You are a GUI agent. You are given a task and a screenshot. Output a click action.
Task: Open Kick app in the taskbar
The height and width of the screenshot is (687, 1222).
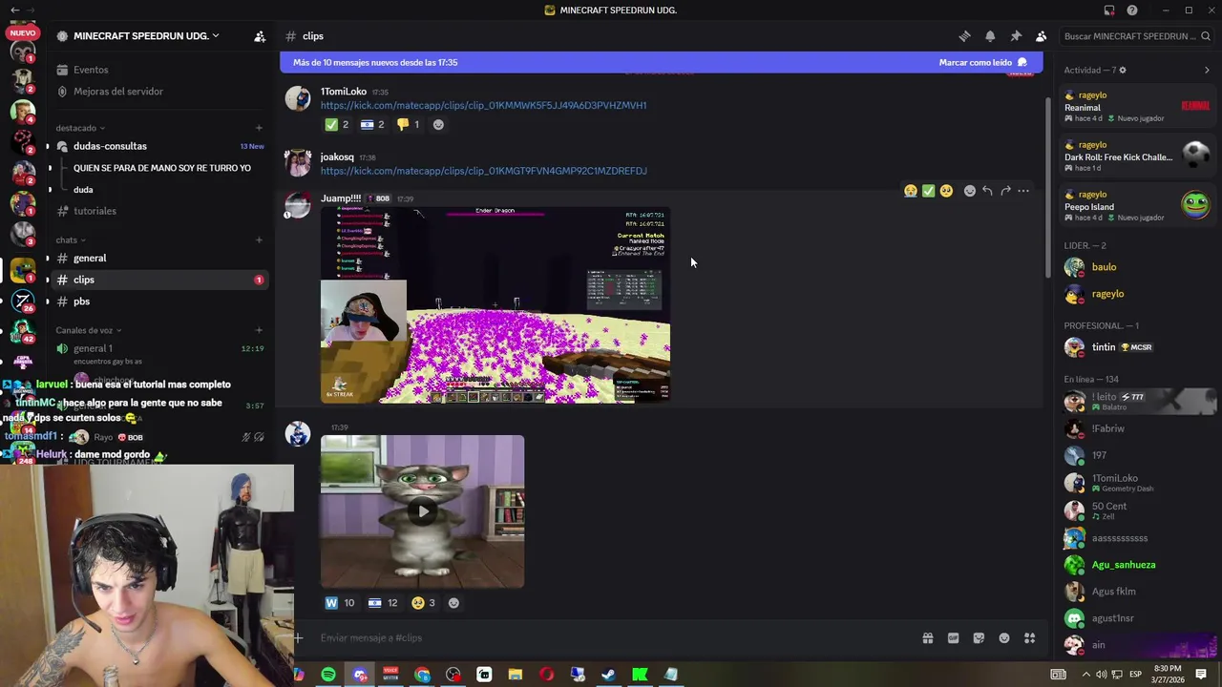(x=640, y=675)
